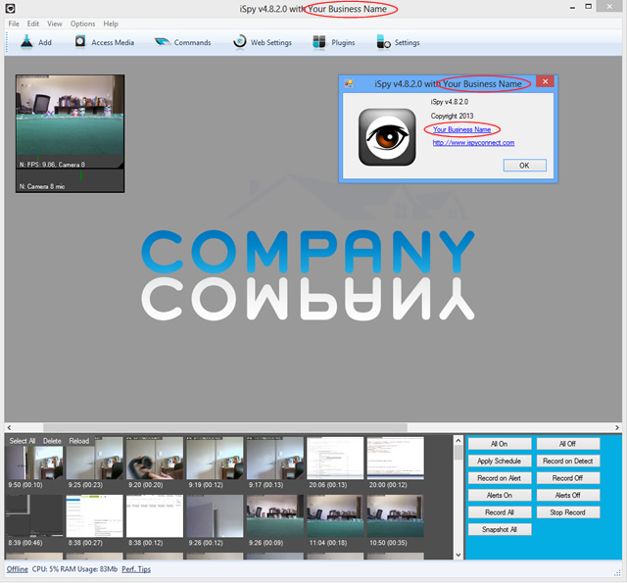Open the 9:20 (00:20) recording thumbnail
This screenshot has width=627, height=583.
point(155,459)
